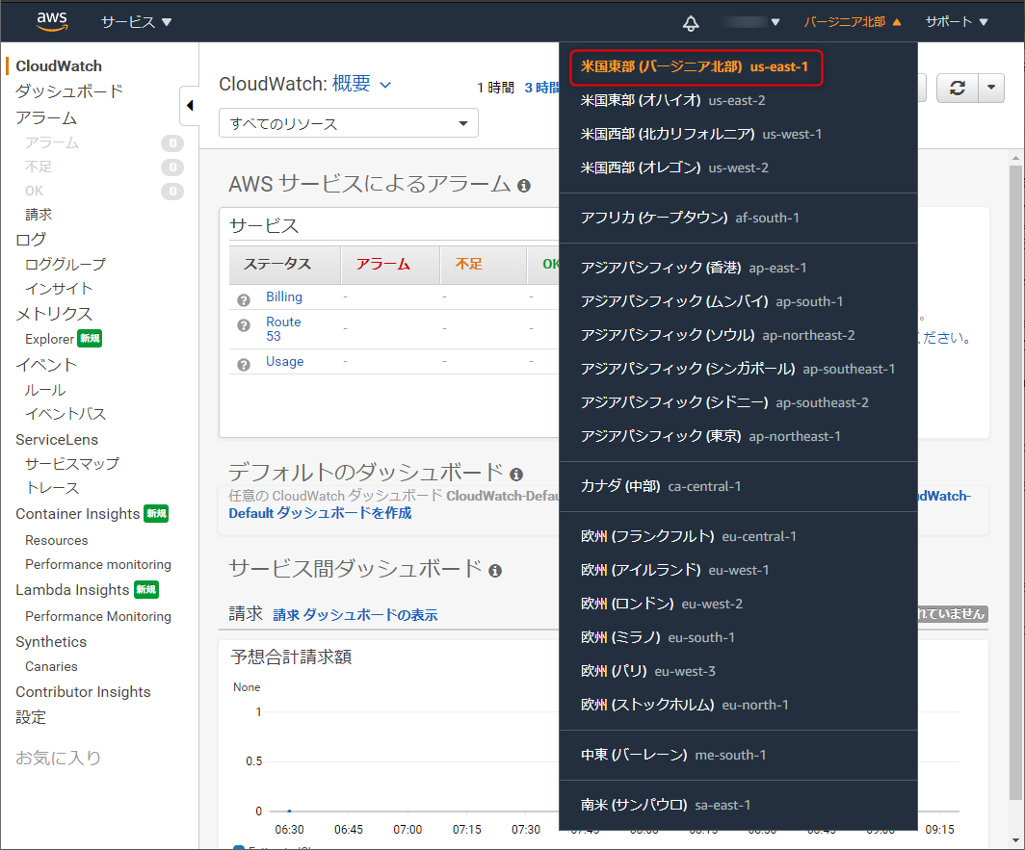Open the サポート dropdown
Viewport: 1025px width, 850px height.
tap(957, 22)
